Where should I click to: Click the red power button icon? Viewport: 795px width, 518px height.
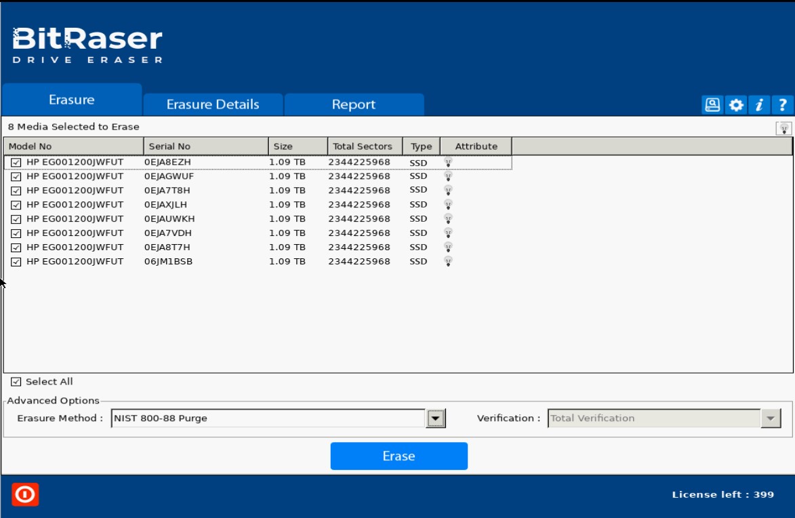pos(25,494)
